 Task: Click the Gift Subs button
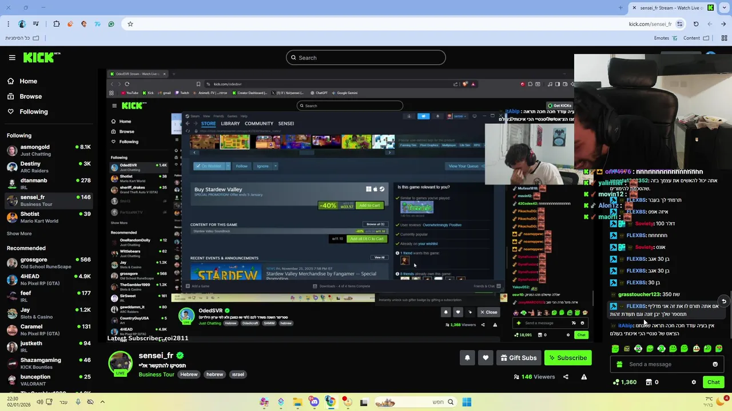coord(518,358)
